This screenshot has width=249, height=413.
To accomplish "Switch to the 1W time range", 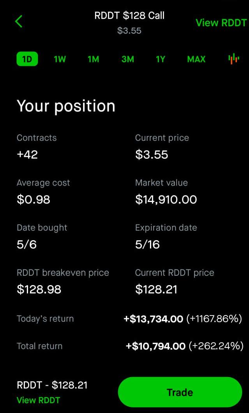I will click(x=60, y=59).
